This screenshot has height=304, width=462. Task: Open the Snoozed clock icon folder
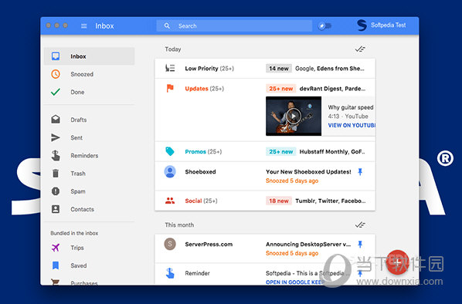coord(56,74)
